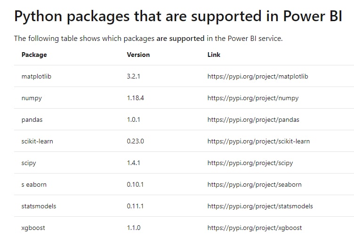Click the scikit-learn version 0.23.0 text
The image size is (354, 237).
135,142
